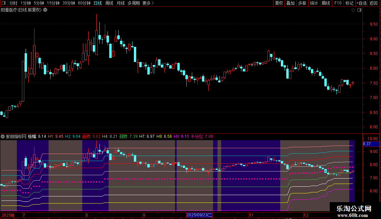Click the window layout icon in chart header
This screenshot has width=381, height=219.
pos(359,10)
